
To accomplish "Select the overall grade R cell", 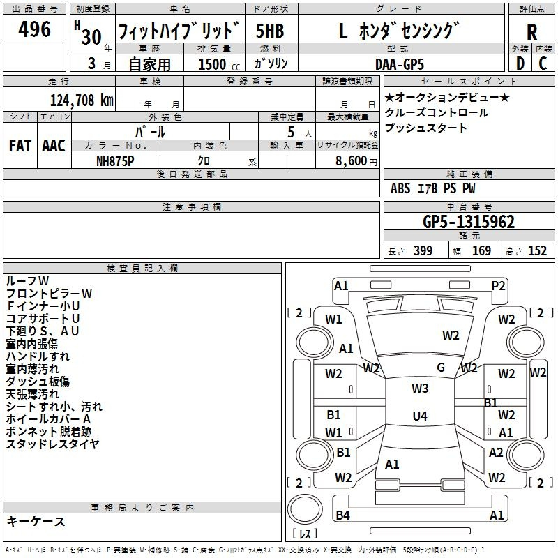I will pos(531,32).
